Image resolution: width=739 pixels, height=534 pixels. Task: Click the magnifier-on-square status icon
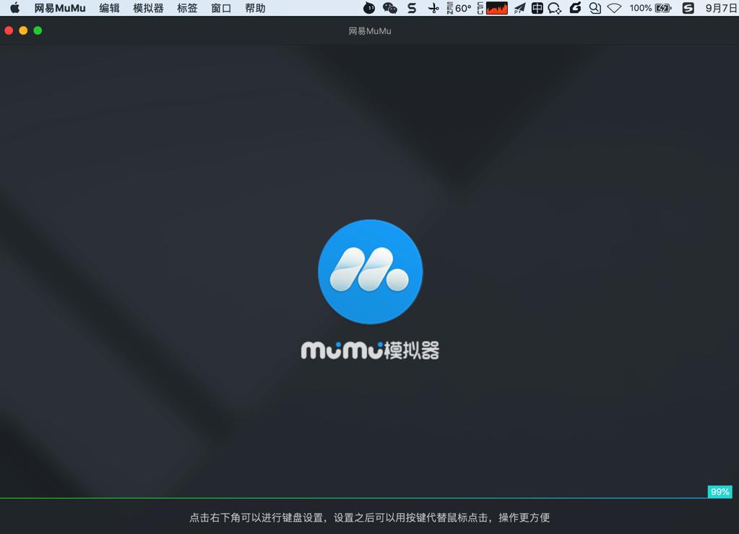(595, 8)
